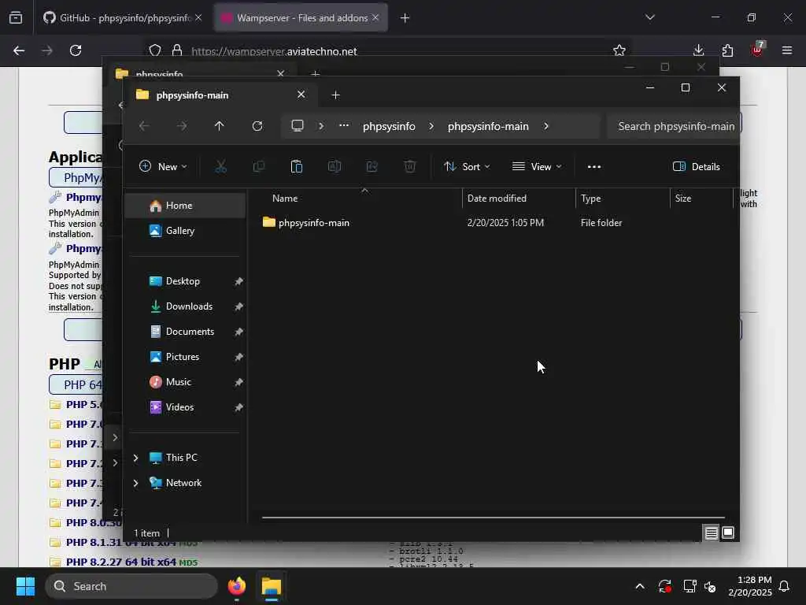Viewport: 806px width, 605px height.
Task: Open Downloads in navigation pane
Action: click(185, 306)
